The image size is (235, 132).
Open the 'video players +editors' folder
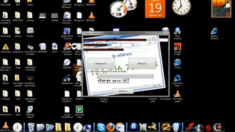point(30,96)
